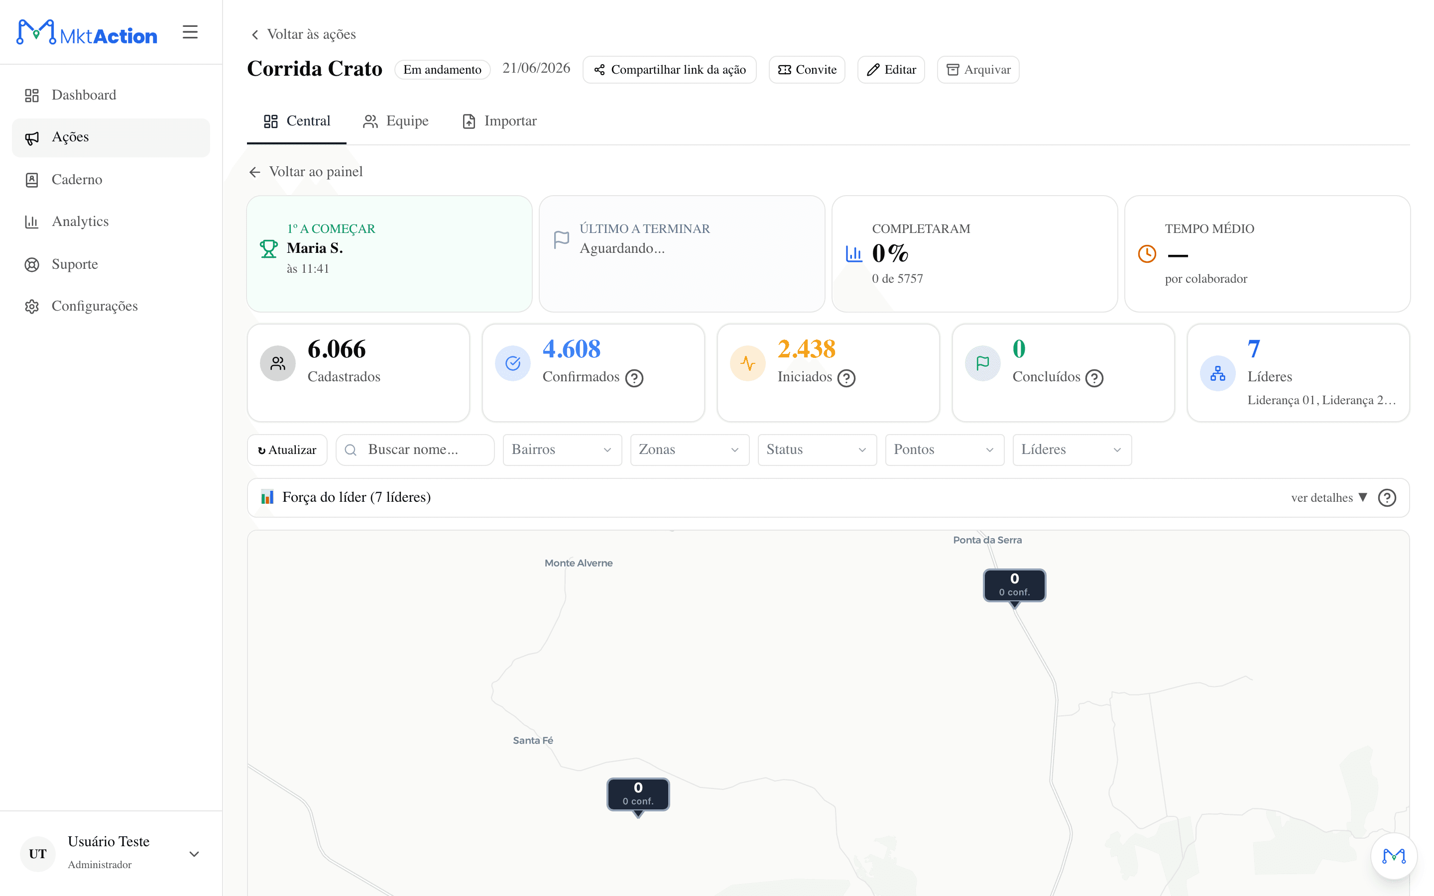
Task: Expand the Usuário Teste account menu
Action: pyautogui.click(x=194, y=854)
